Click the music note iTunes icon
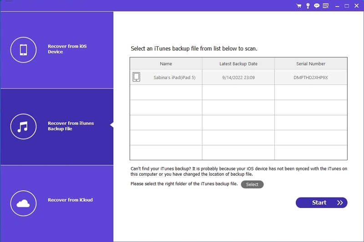The height and width of the screenshot is (242, 364). (23, 126)
